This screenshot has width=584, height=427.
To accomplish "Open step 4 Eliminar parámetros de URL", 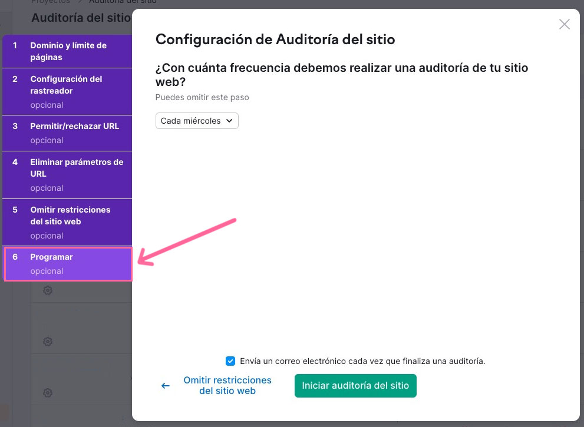I will pos(67,174).
